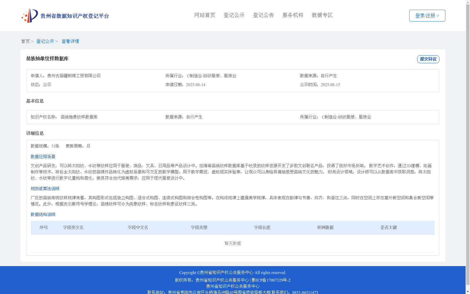Click the platform logo icon
The height and width of the screenshot is (294, 470).
pos(29,15)
